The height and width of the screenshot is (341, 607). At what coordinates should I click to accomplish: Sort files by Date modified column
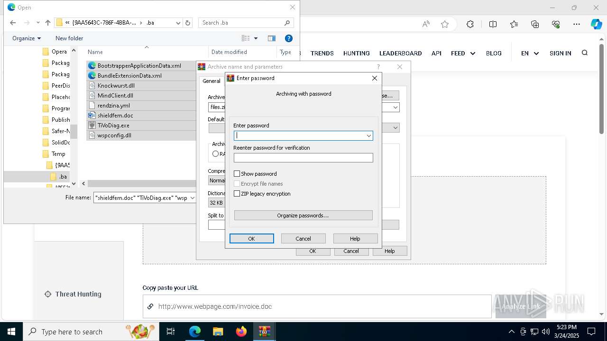point(229,52)
